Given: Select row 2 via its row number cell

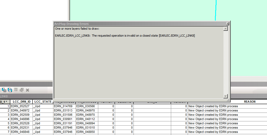Looking at the screenshot, I should (x=5, y=110).
